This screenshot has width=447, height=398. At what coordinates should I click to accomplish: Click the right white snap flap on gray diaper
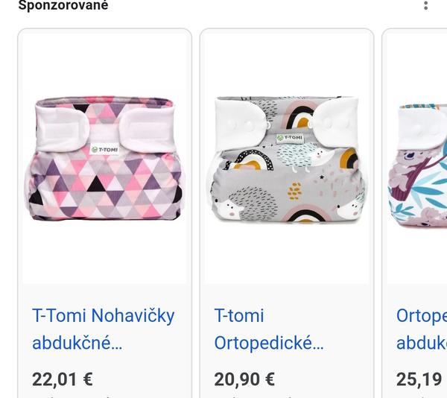pos(337,119)
